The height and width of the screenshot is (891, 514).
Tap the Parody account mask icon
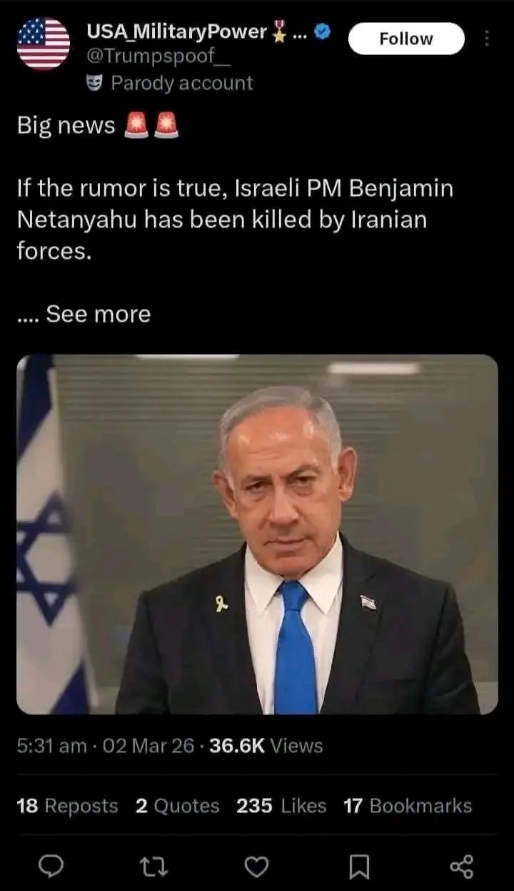(94, 83)
